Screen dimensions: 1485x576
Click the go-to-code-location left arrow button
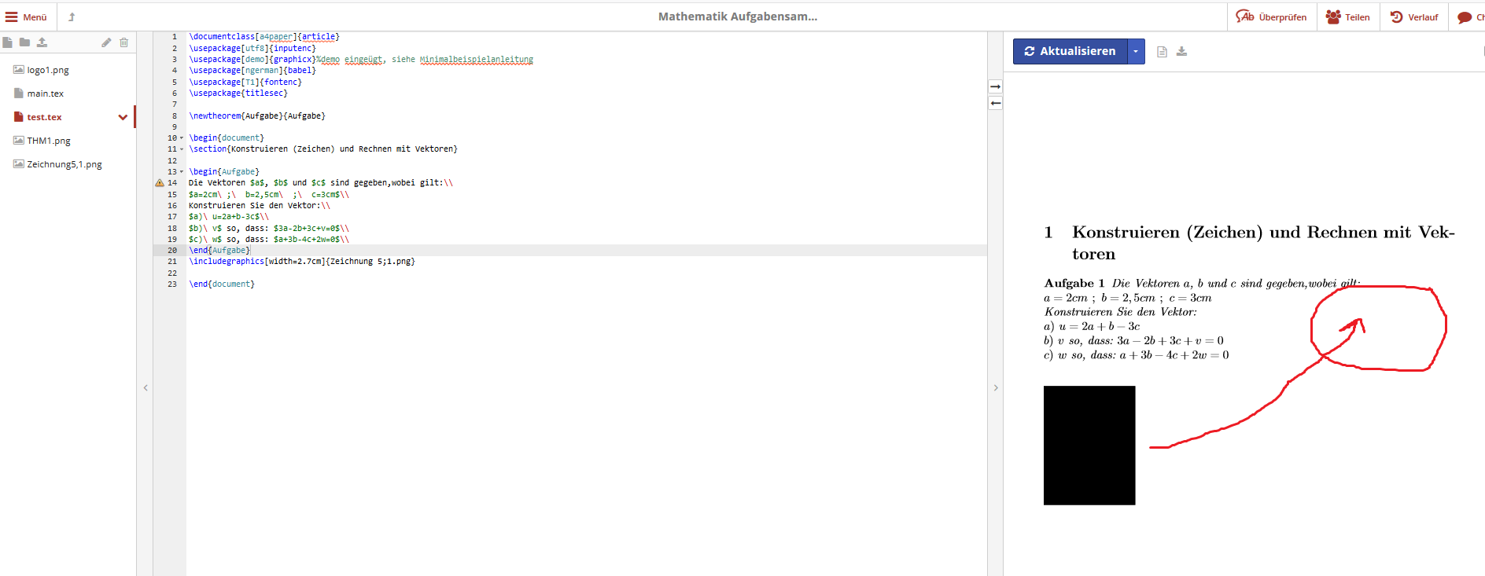tap(996, 103)
